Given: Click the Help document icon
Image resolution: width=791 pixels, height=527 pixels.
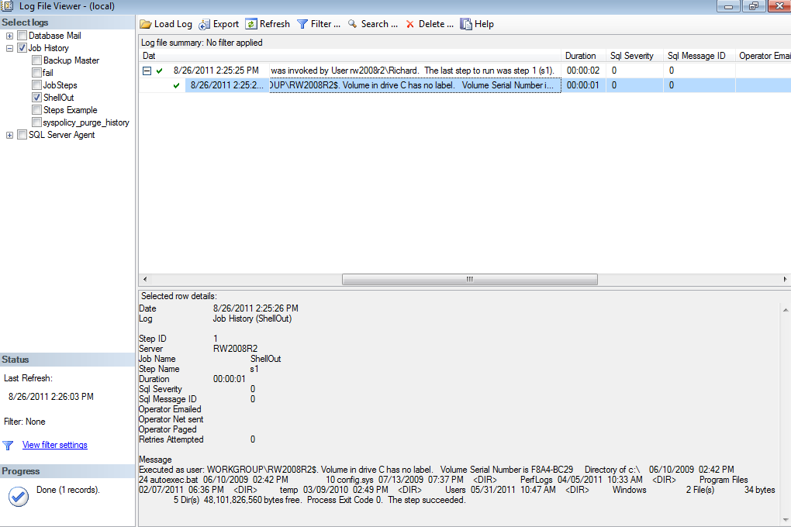Looking at the screenshot, I should click(466, 24).
